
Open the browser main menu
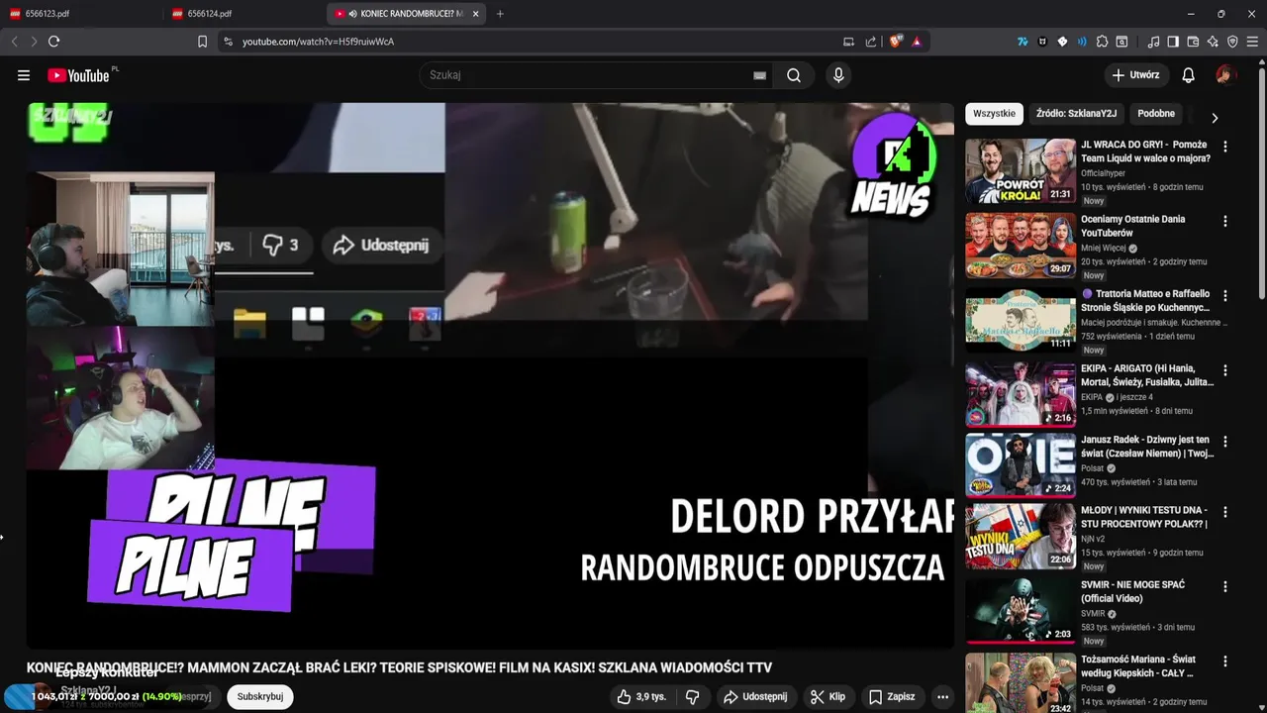pos(1252,42)
